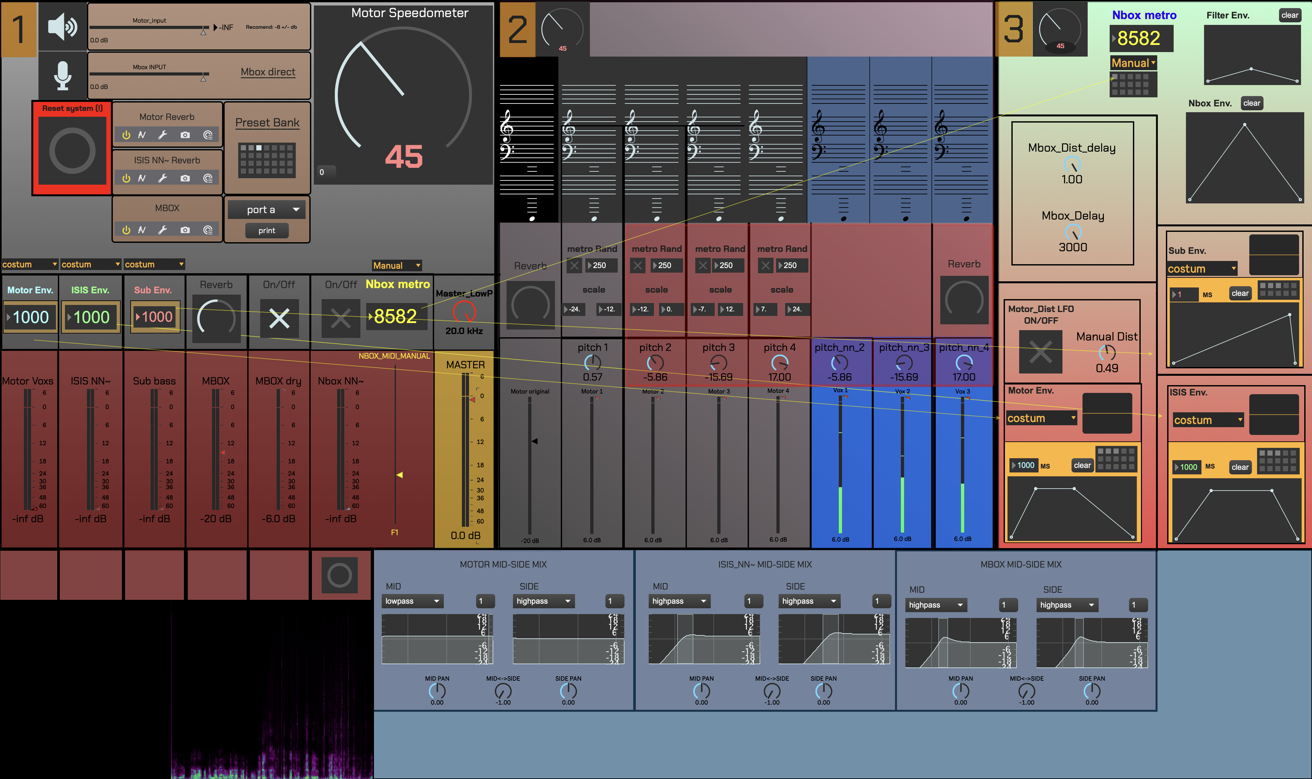Click the print button

[266, 231]
